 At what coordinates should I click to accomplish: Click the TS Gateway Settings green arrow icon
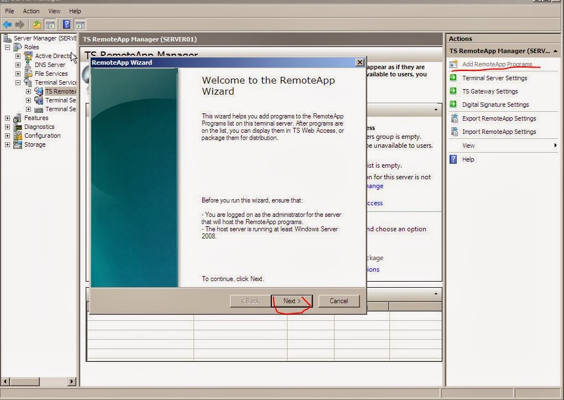[x=453, y=91]
